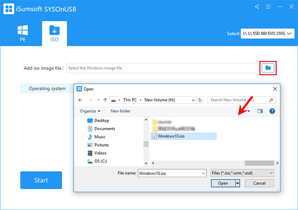Click the share icon in title bar
298x210 pixels.
(x=257, y=7)
